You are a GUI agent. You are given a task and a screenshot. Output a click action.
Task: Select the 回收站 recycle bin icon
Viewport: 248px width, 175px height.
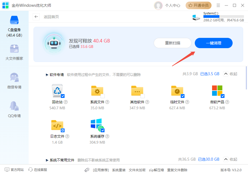tap(57, 91)
